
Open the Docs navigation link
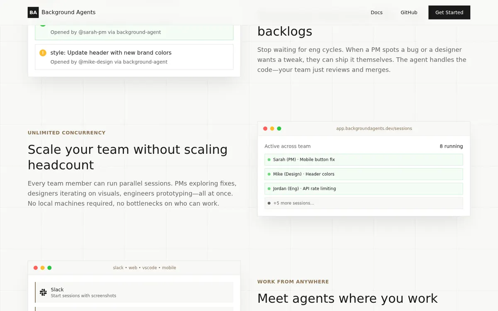point(376,12)
